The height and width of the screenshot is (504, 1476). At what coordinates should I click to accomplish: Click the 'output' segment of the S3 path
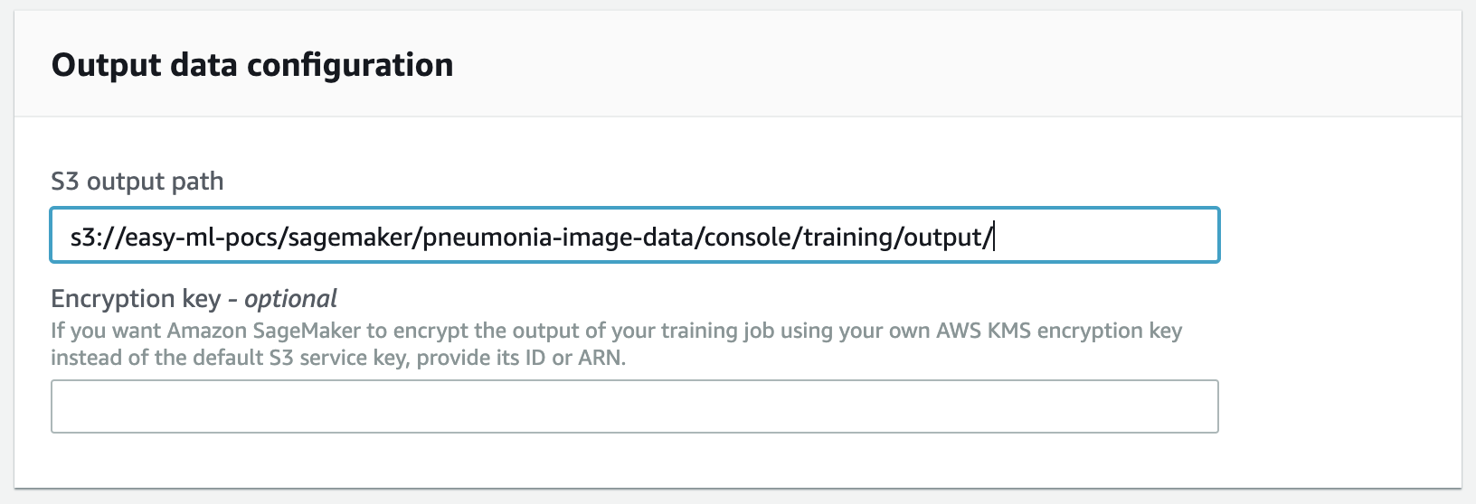click(942, 237)
